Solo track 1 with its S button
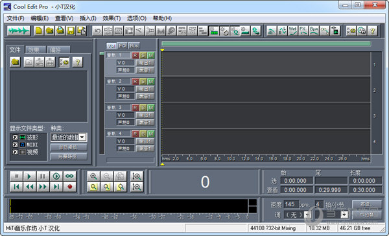The width and height of the screenshot is (389, 236). coord(143,55)
